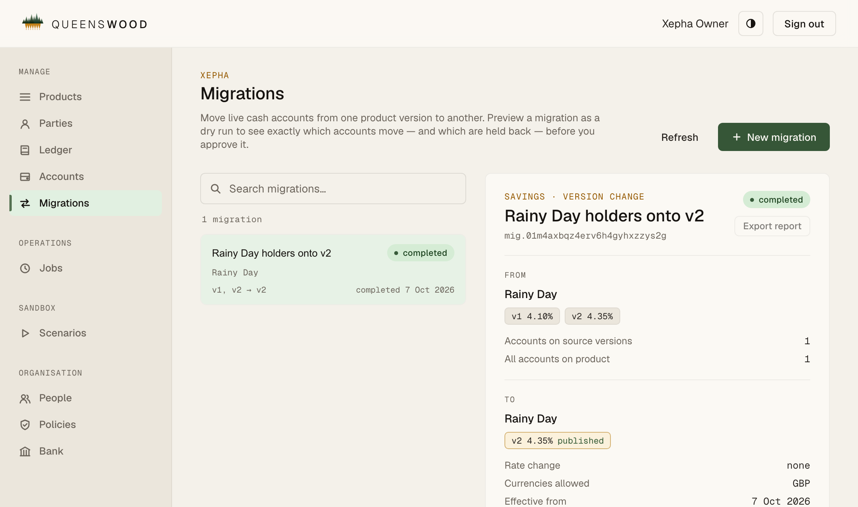Click the Policies shield icon
This screenshot has width=858, height=507.
coord(25,425)
